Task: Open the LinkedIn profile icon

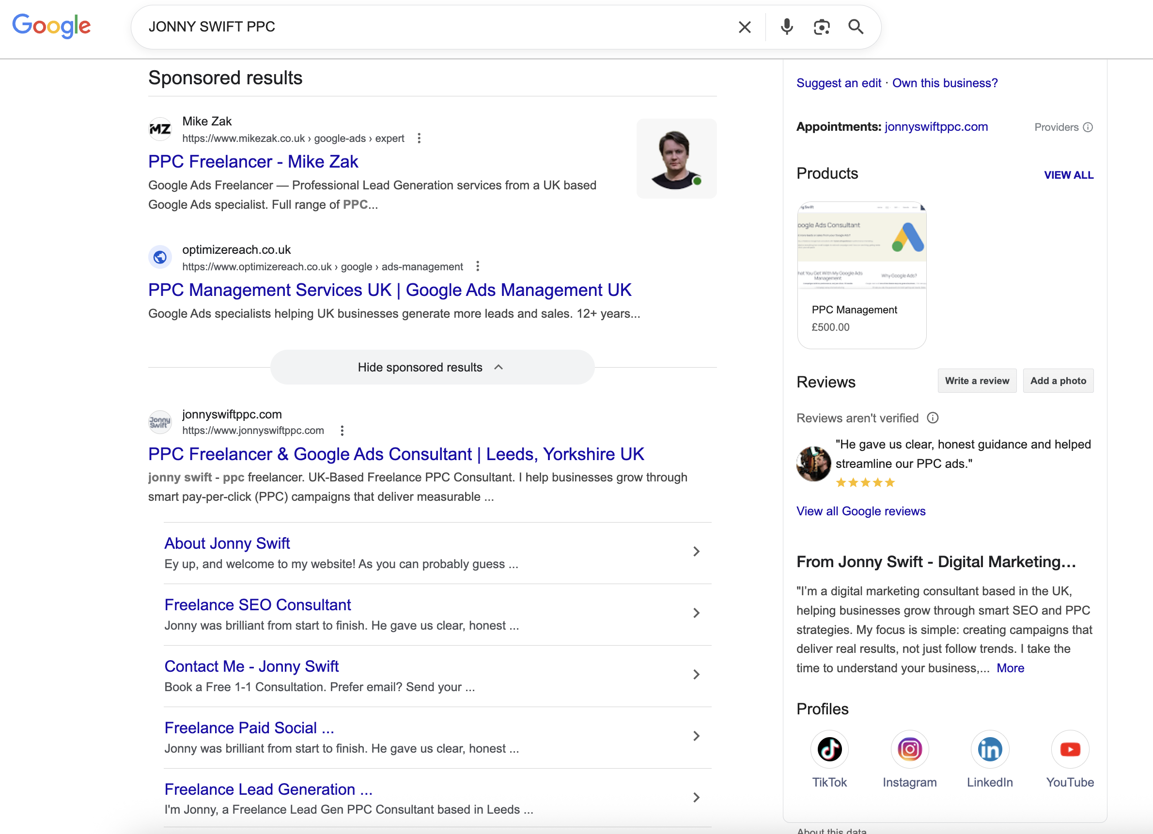Action: 989,749
